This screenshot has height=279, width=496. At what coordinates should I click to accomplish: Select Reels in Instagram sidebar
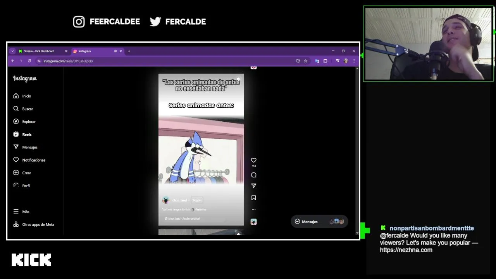tap(22, 134)
